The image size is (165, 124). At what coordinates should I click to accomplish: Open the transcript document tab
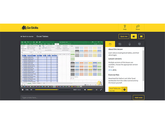[x=120, y=44]
